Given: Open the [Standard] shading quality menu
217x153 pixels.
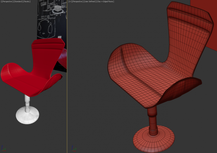Looking at the screenshot, I should (x=18, y=2).
